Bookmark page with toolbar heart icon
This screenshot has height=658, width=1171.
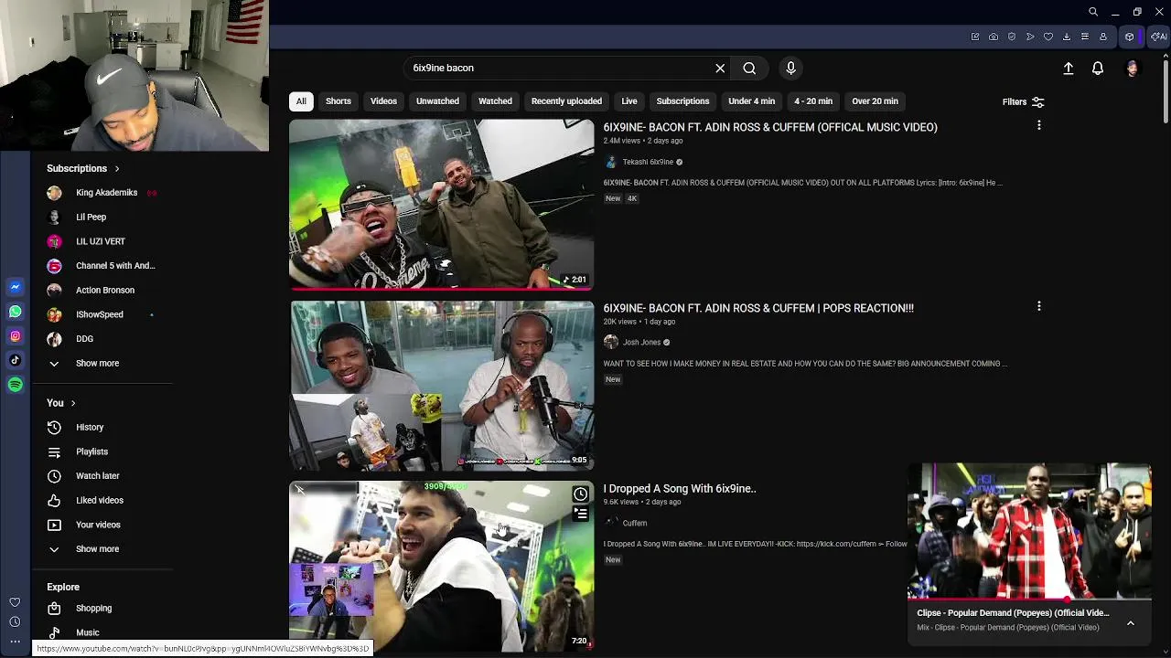pos(1048,37)
